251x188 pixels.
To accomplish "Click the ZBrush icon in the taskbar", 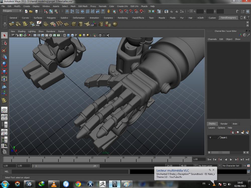I will click(x=102, y=184).
